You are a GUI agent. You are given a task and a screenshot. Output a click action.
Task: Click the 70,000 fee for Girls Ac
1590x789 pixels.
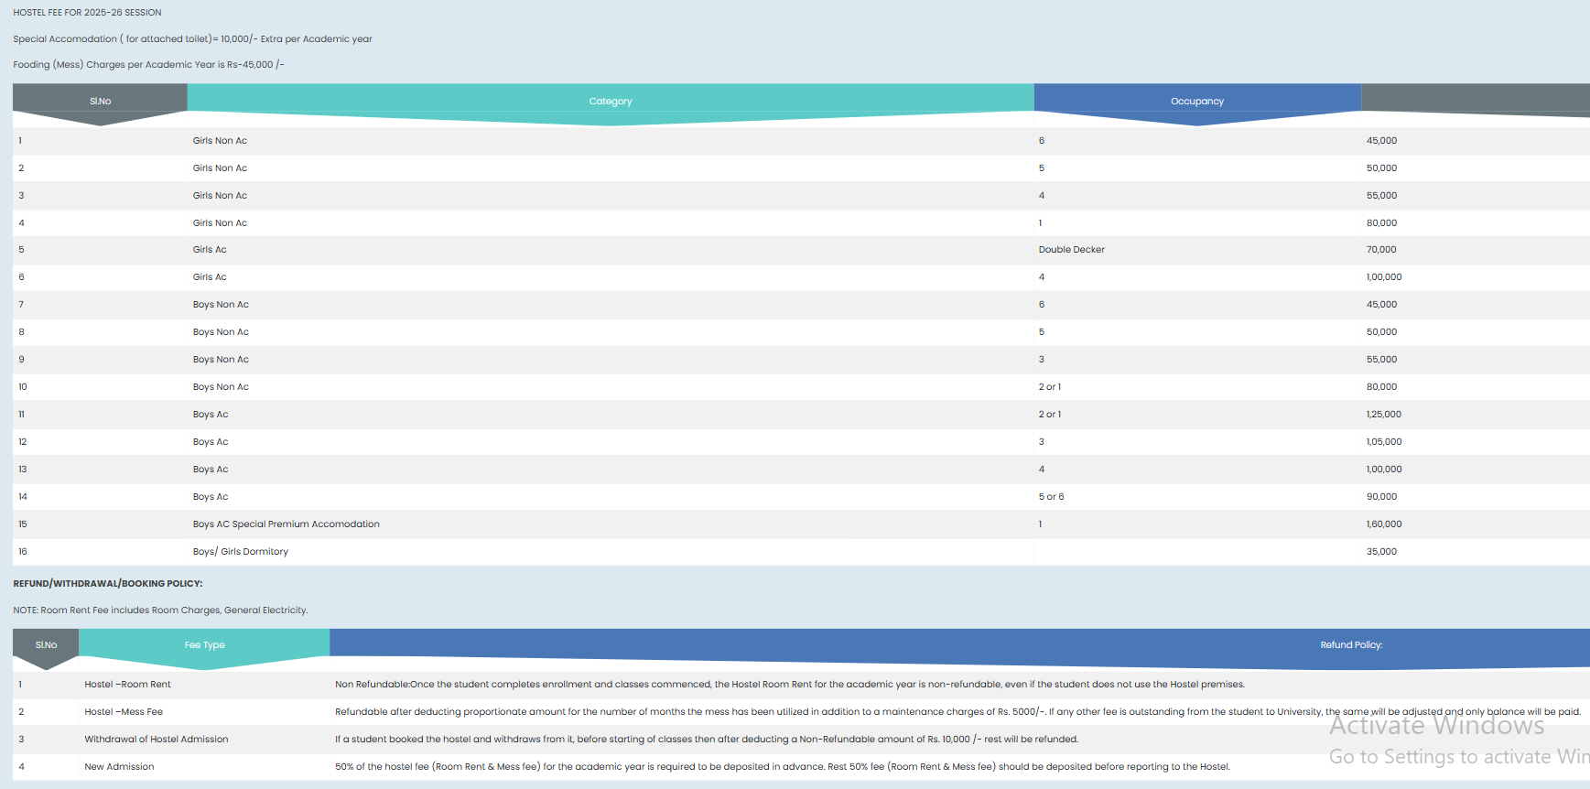[1381, 250]
